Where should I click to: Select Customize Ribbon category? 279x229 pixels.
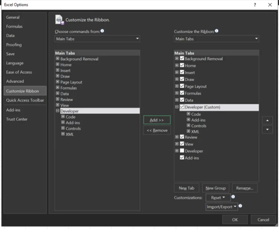pyautogui.click(x=25, y=91)
